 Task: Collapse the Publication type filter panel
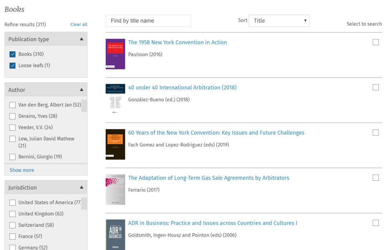81,39
